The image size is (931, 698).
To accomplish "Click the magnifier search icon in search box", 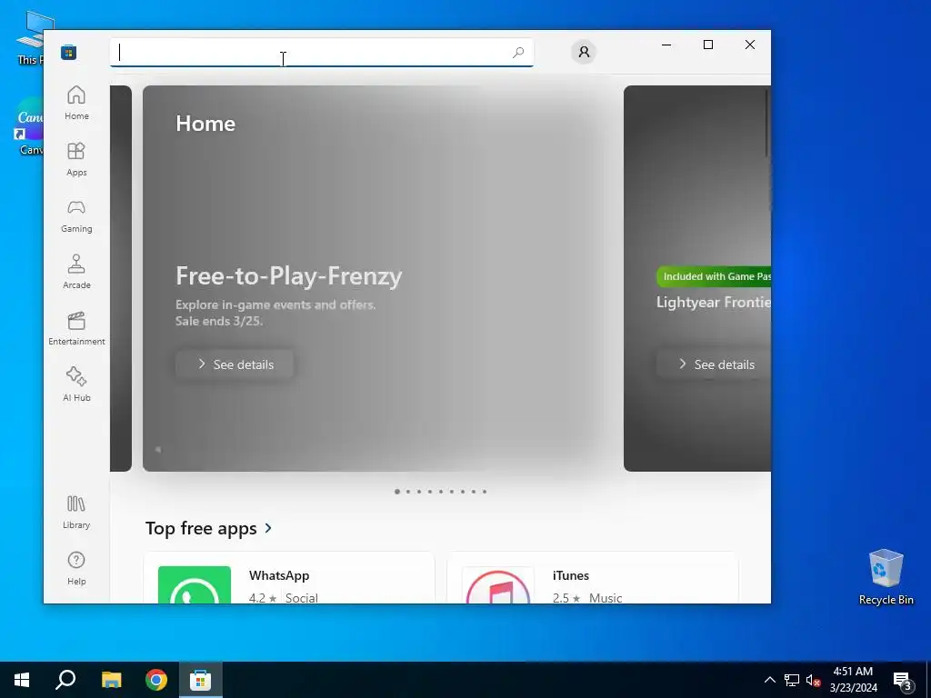I will click(518, 52).
